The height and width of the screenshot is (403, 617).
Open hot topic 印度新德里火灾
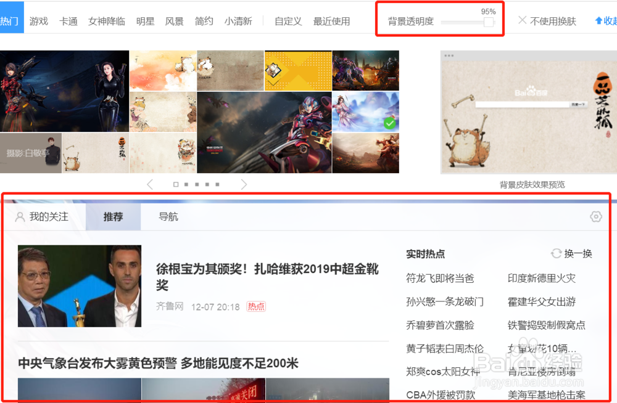coord(542,279)
